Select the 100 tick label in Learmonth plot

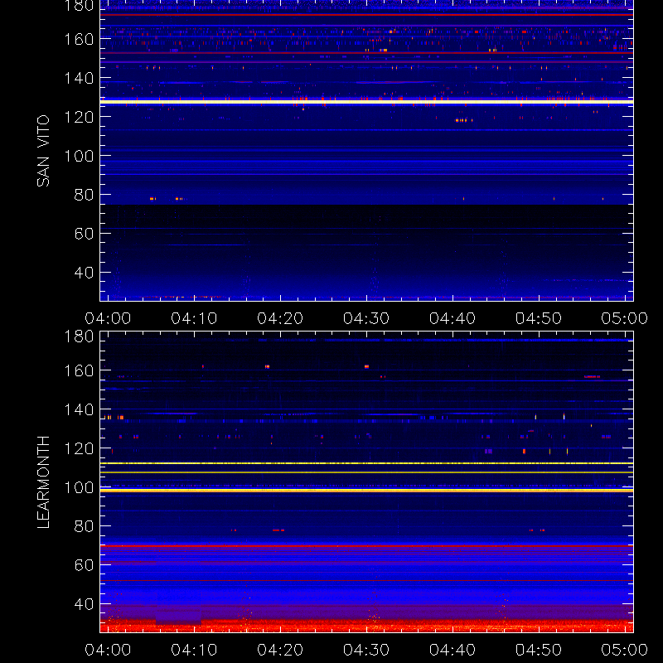[79, 487]
